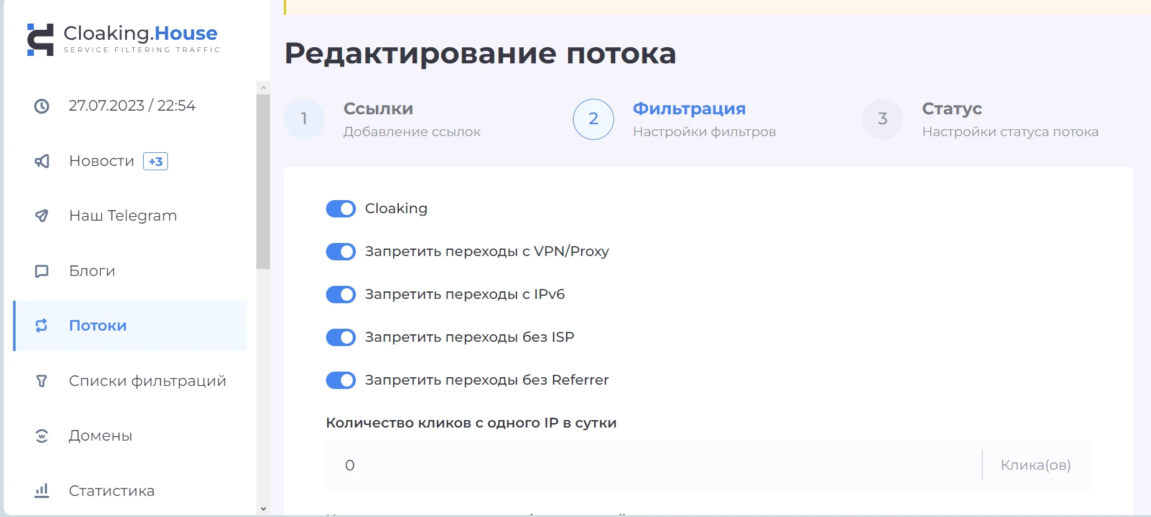Toggle the Cloaking switch off
This screenshot has width=1151, height=517.
[341, 209]
